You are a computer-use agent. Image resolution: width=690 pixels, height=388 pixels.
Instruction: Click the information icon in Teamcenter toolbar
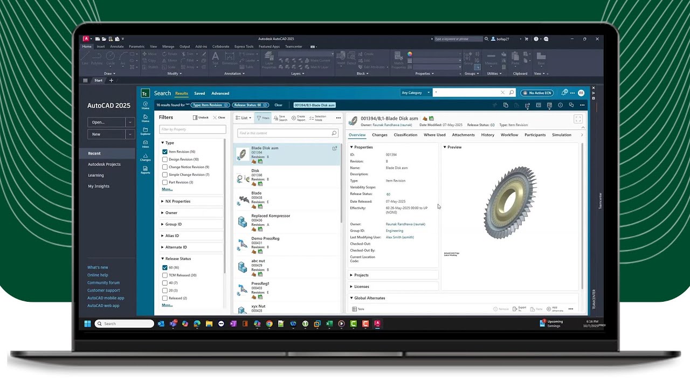(x=561, y=105)
